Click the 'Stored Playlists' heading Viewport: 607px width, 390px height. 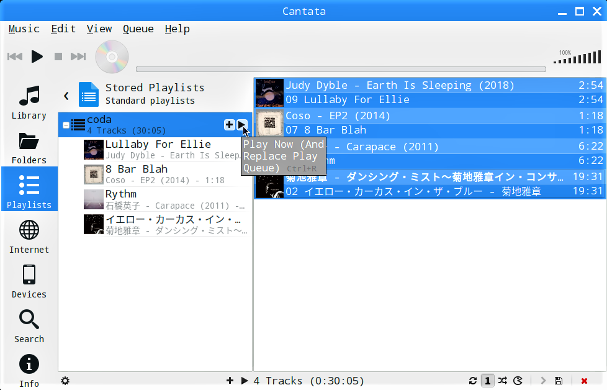(x=155, y=88)
